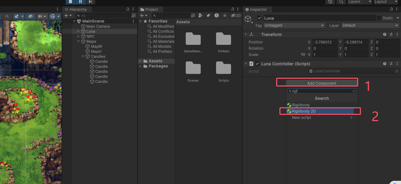Toggle hidden packages visibility count
The image size is (401, 184).
[236, 16]
